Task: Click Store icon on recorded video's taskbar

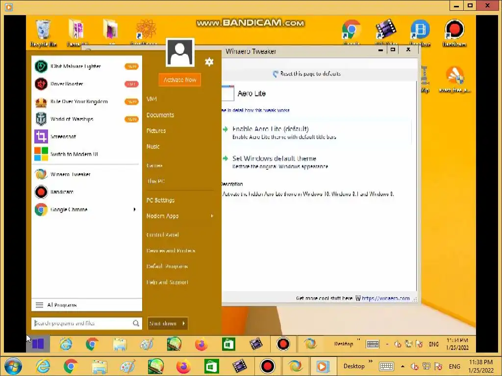Action: pyautogui.click(x=228, y=344)
